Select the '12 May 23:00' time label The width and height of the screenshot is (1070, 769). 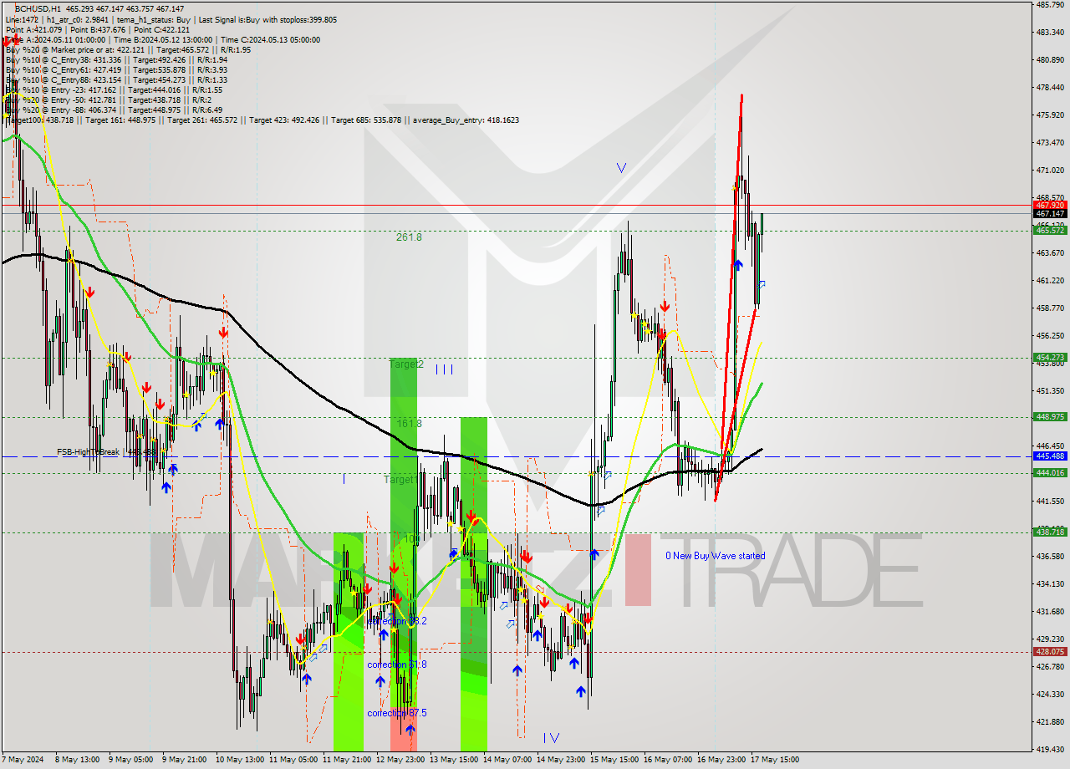point(400,760)
